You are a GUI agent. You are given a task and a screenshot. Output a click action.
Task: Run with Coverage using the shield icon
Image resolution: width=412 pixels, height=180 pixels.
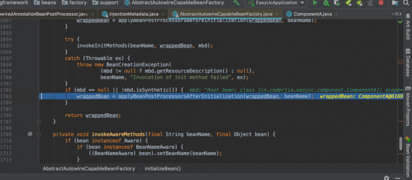337,3
